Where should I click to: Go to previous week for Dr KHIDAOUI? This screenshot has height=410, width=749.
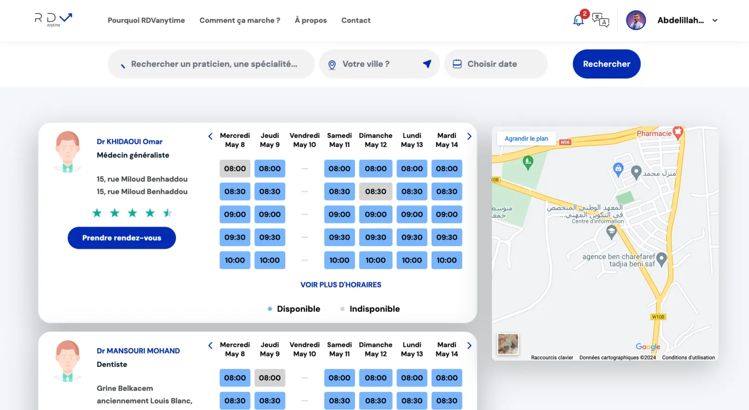tap(210, 136)
